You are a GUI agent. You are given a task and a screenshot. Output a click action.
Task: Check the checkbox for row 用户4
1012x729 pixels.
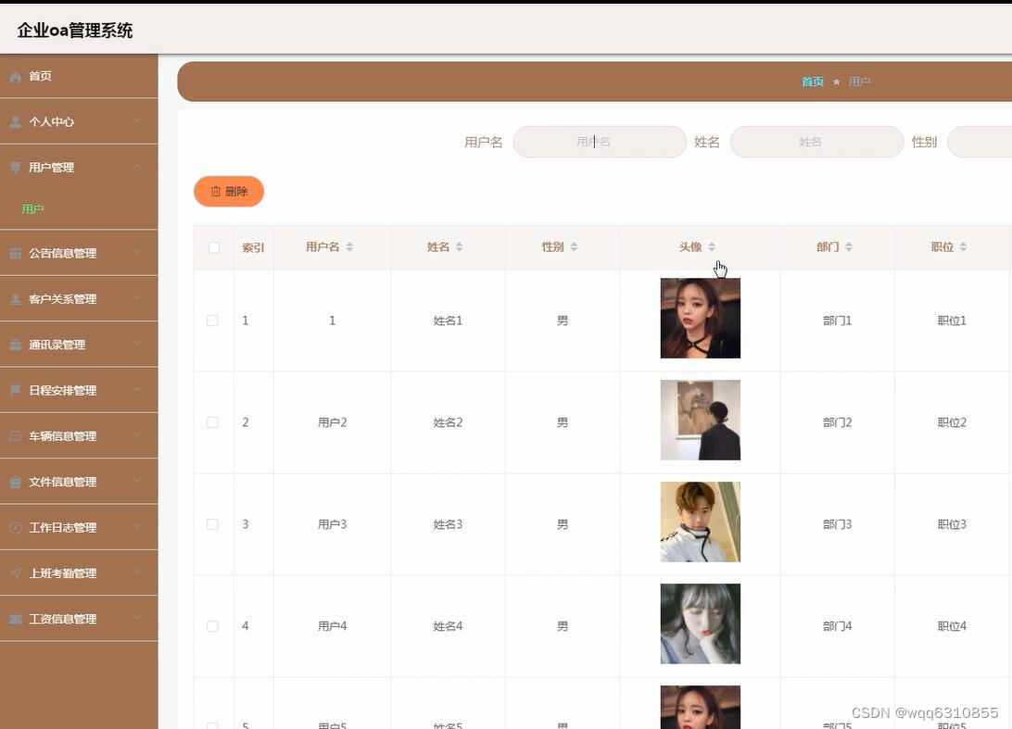(212, 626)
